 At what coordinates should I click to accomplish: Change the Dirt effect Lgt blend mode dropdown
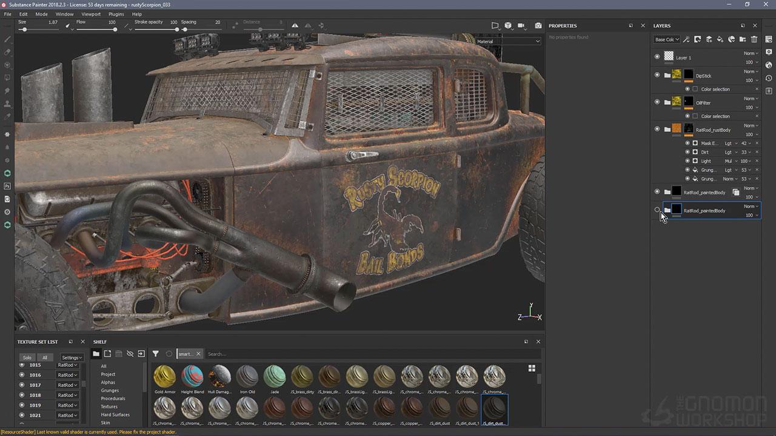click(731, 152)
